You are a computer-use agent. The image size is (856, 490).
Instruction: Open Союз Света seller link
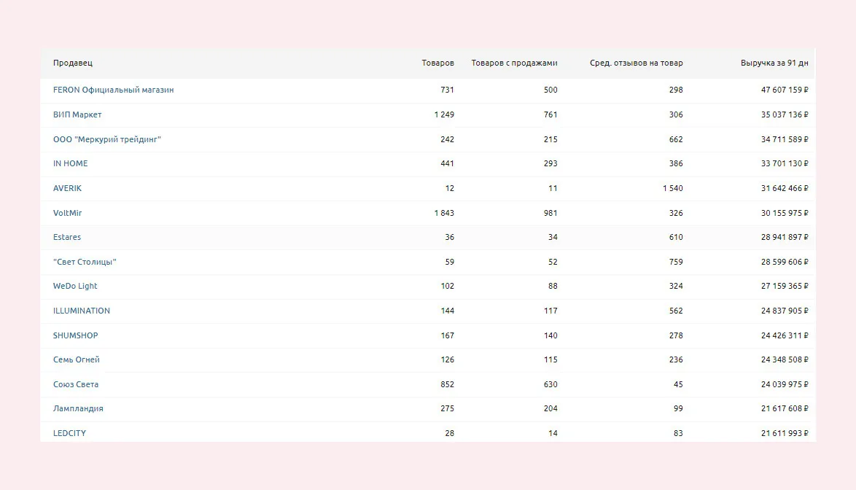76,384
